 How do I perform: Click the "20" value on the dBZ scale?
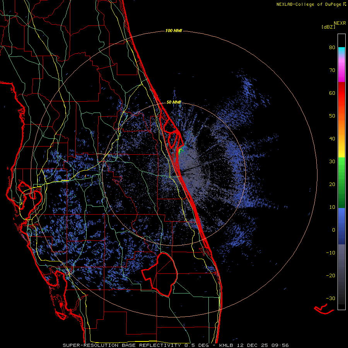point(332,184)
